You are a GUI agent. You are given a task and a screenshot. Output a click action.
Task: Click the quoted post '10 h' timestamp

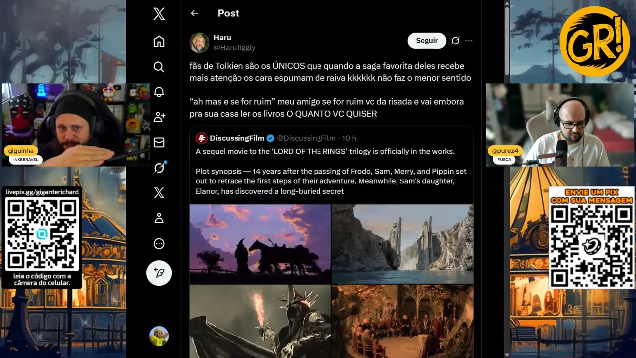(x=349, y=138)
